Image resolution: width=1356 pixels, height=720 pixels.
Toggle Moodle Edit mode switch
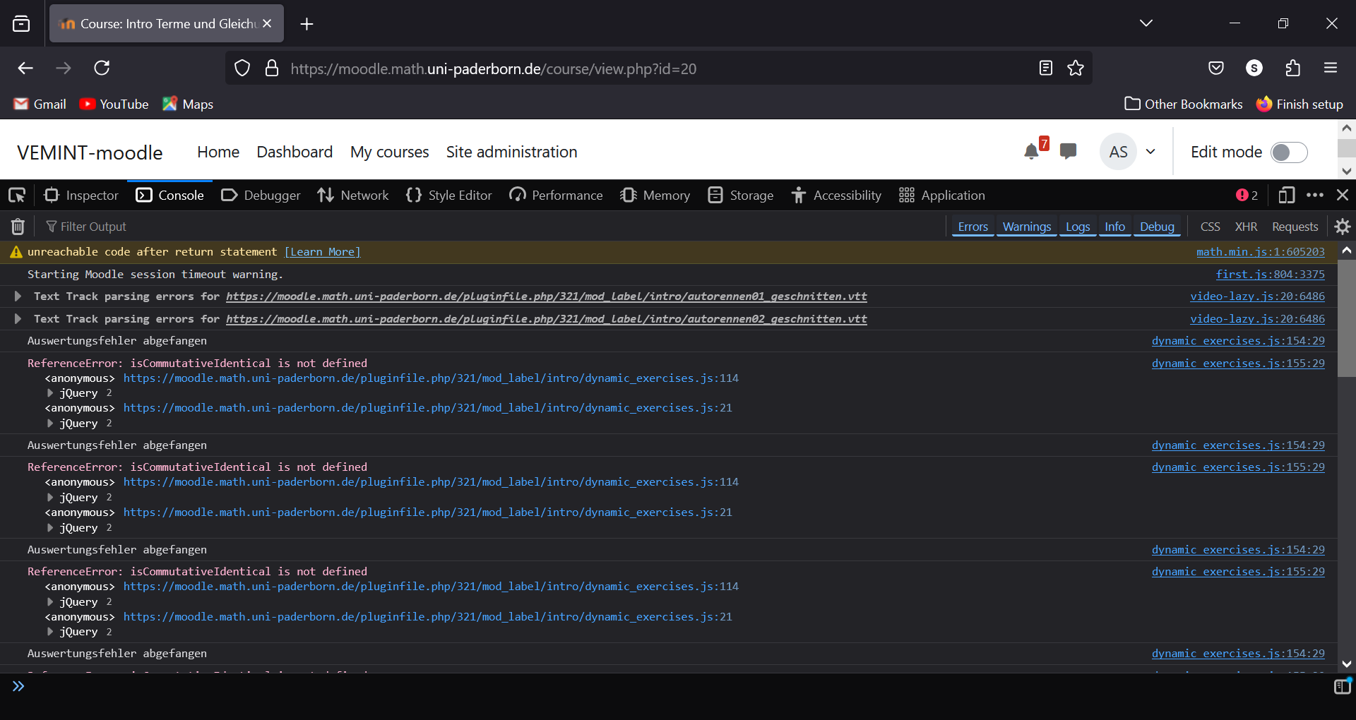pyautogui.click(x=1289, y=152)
